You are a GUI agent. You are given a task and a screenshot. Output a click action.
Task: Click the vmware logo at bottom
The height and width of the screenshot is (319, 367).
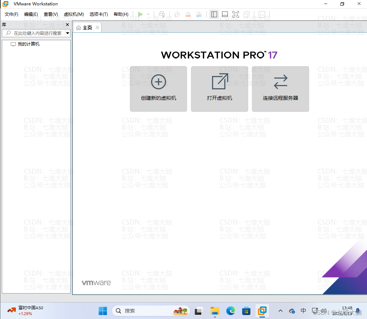click(x=97, y=283)
